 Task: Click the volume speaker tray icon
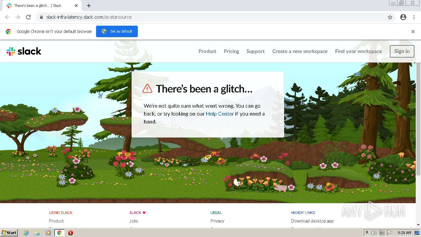coord(374,233)
